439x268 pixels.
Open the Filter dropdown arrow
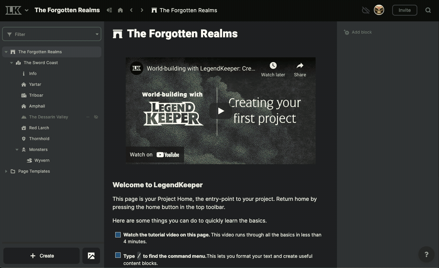97,34
